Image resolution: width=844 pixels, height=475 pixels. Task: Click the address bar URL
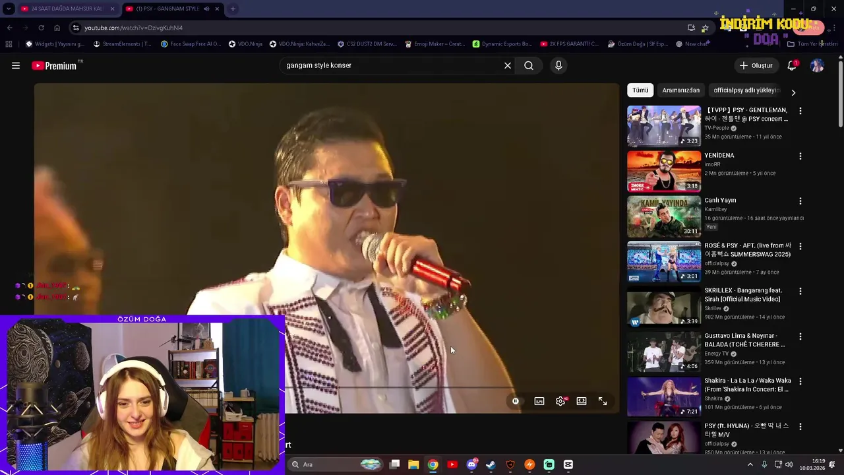(x=133, y=28)
